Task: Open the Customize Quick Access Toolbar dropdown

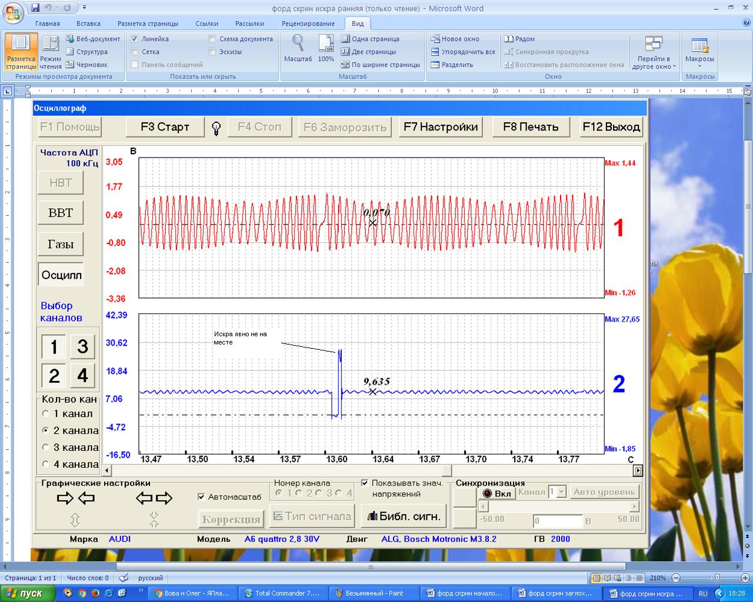Action: (x=84, y=8)
